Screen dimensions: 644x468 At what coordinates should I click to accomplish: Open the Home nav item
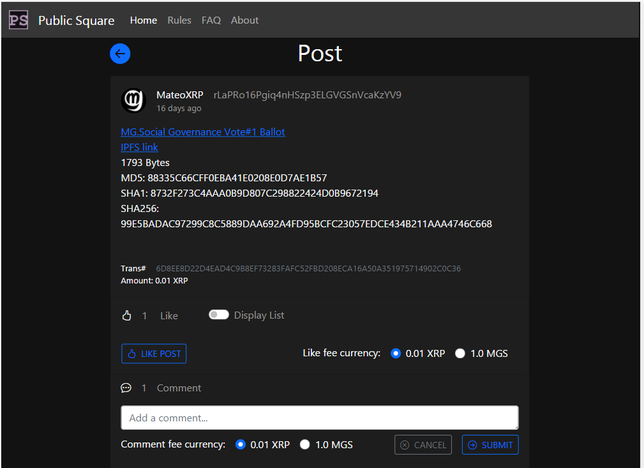[144, 20]
